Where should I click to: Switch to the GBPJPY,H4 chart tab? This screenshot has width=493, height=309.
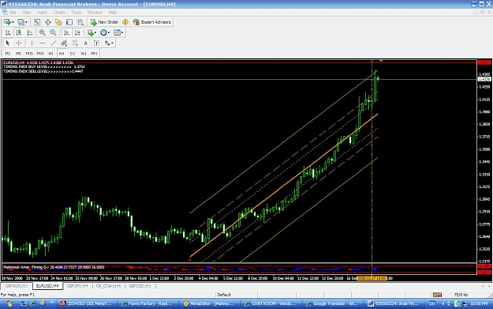(77, 286)
